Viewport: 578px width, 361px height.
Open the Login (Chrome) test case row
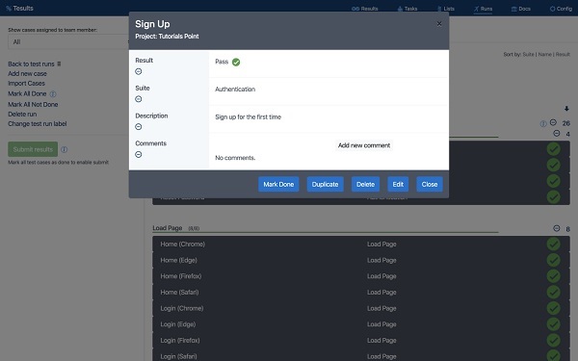click(x=361, y=308)
